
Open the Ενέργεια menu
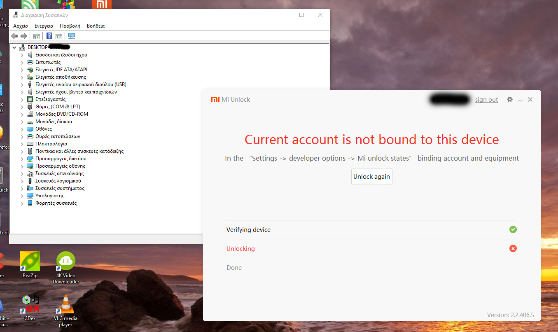[x=44, y=26]
